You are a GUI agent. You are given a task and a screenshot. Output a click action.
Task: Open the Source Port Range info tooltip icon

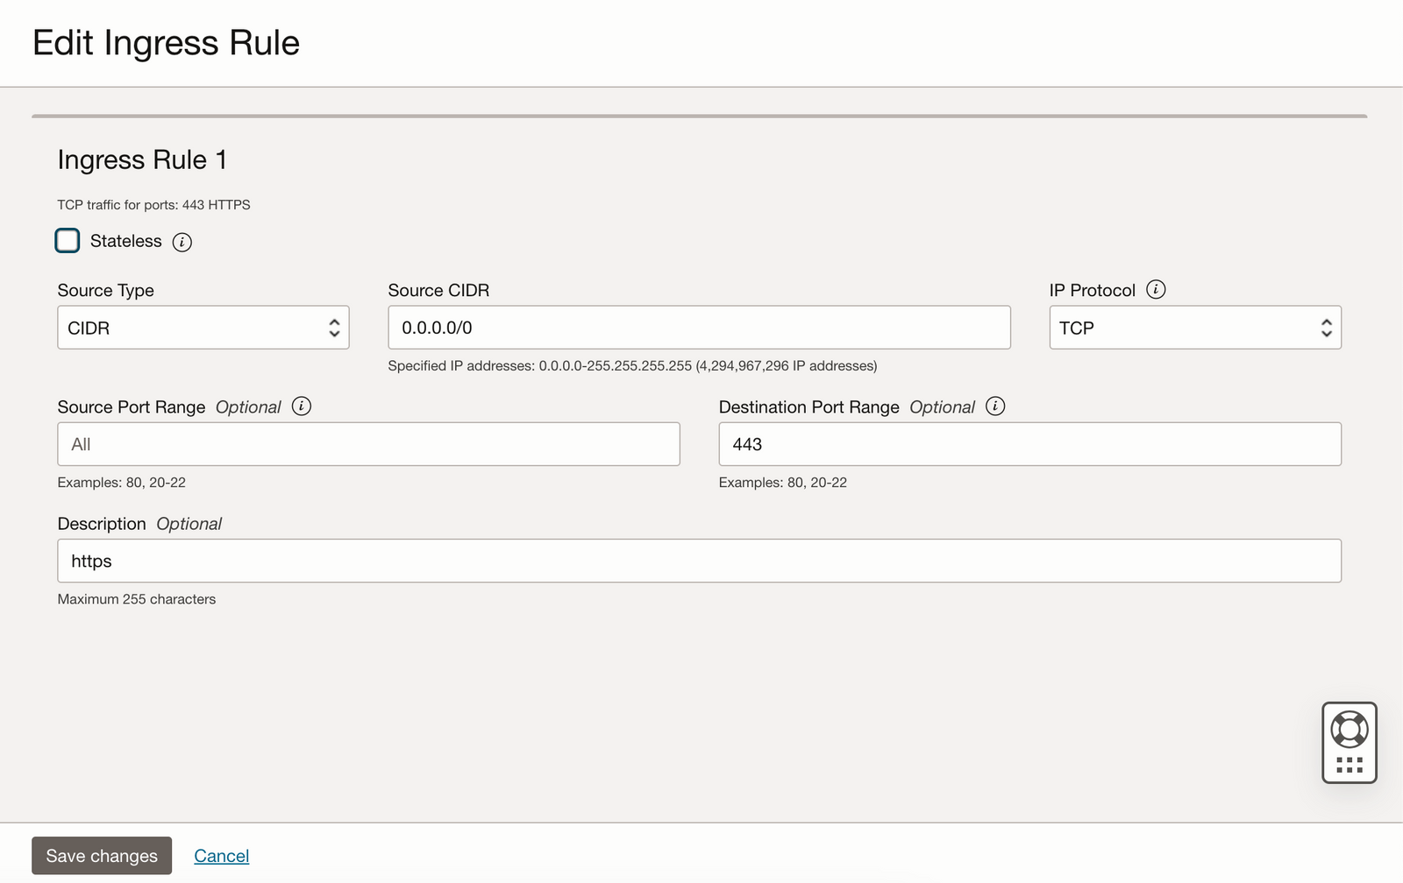point(302,406)
